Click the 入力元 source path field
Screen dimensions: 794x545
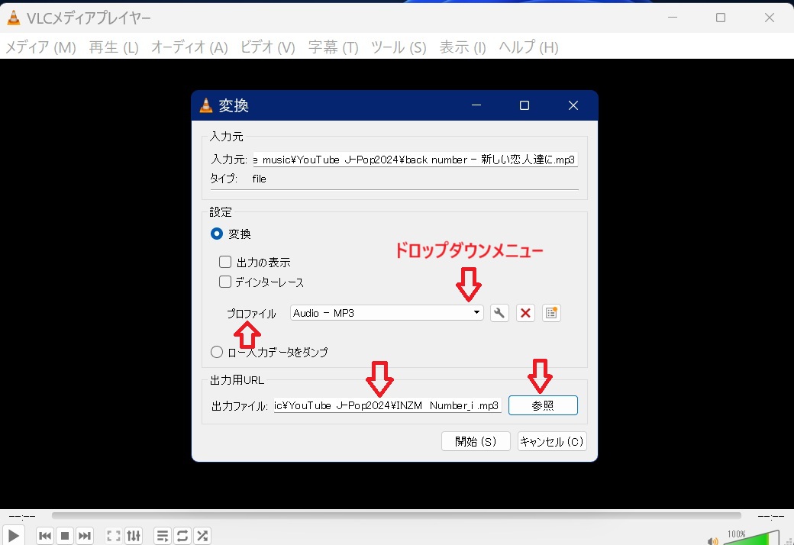click(415, 160)
